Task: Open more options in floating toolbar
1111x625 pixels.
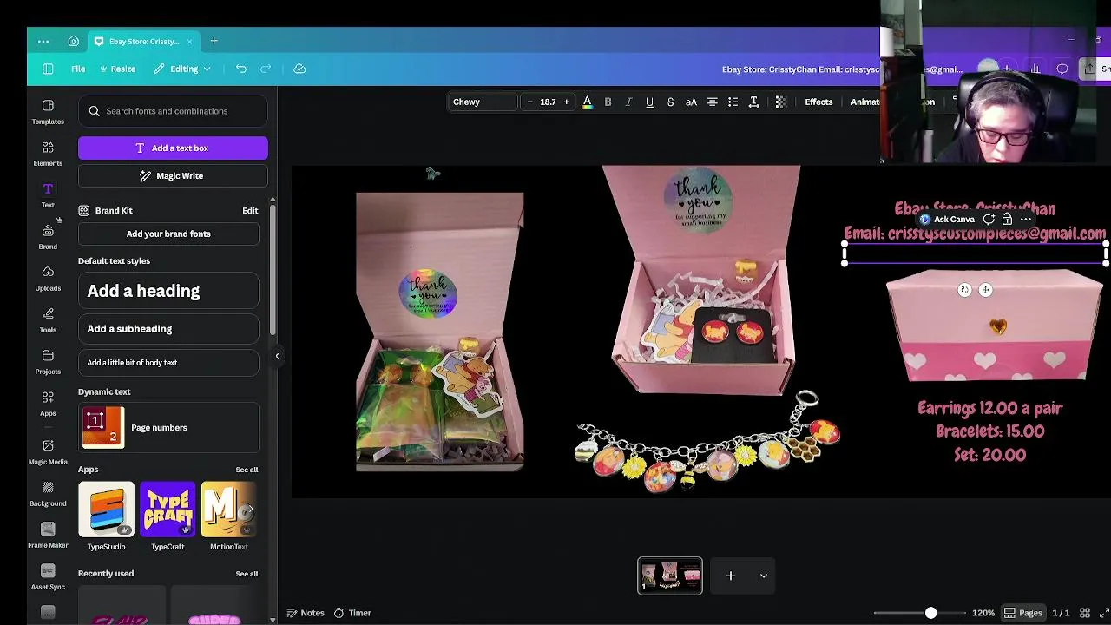Action: click(x=1026, y=220)
